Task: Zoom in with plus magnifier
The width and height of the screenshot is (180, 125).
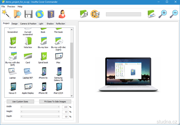Action: 163,14
